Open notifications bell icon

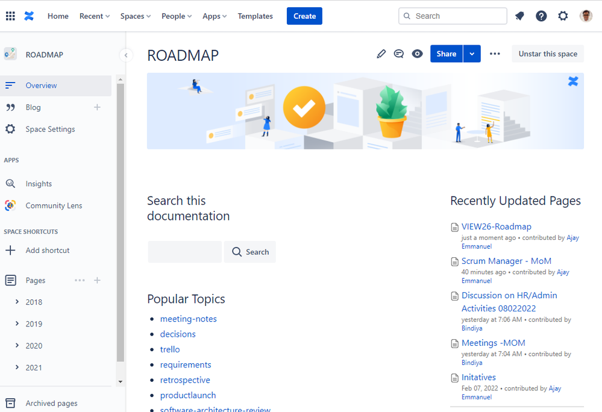tap(519, 16)
